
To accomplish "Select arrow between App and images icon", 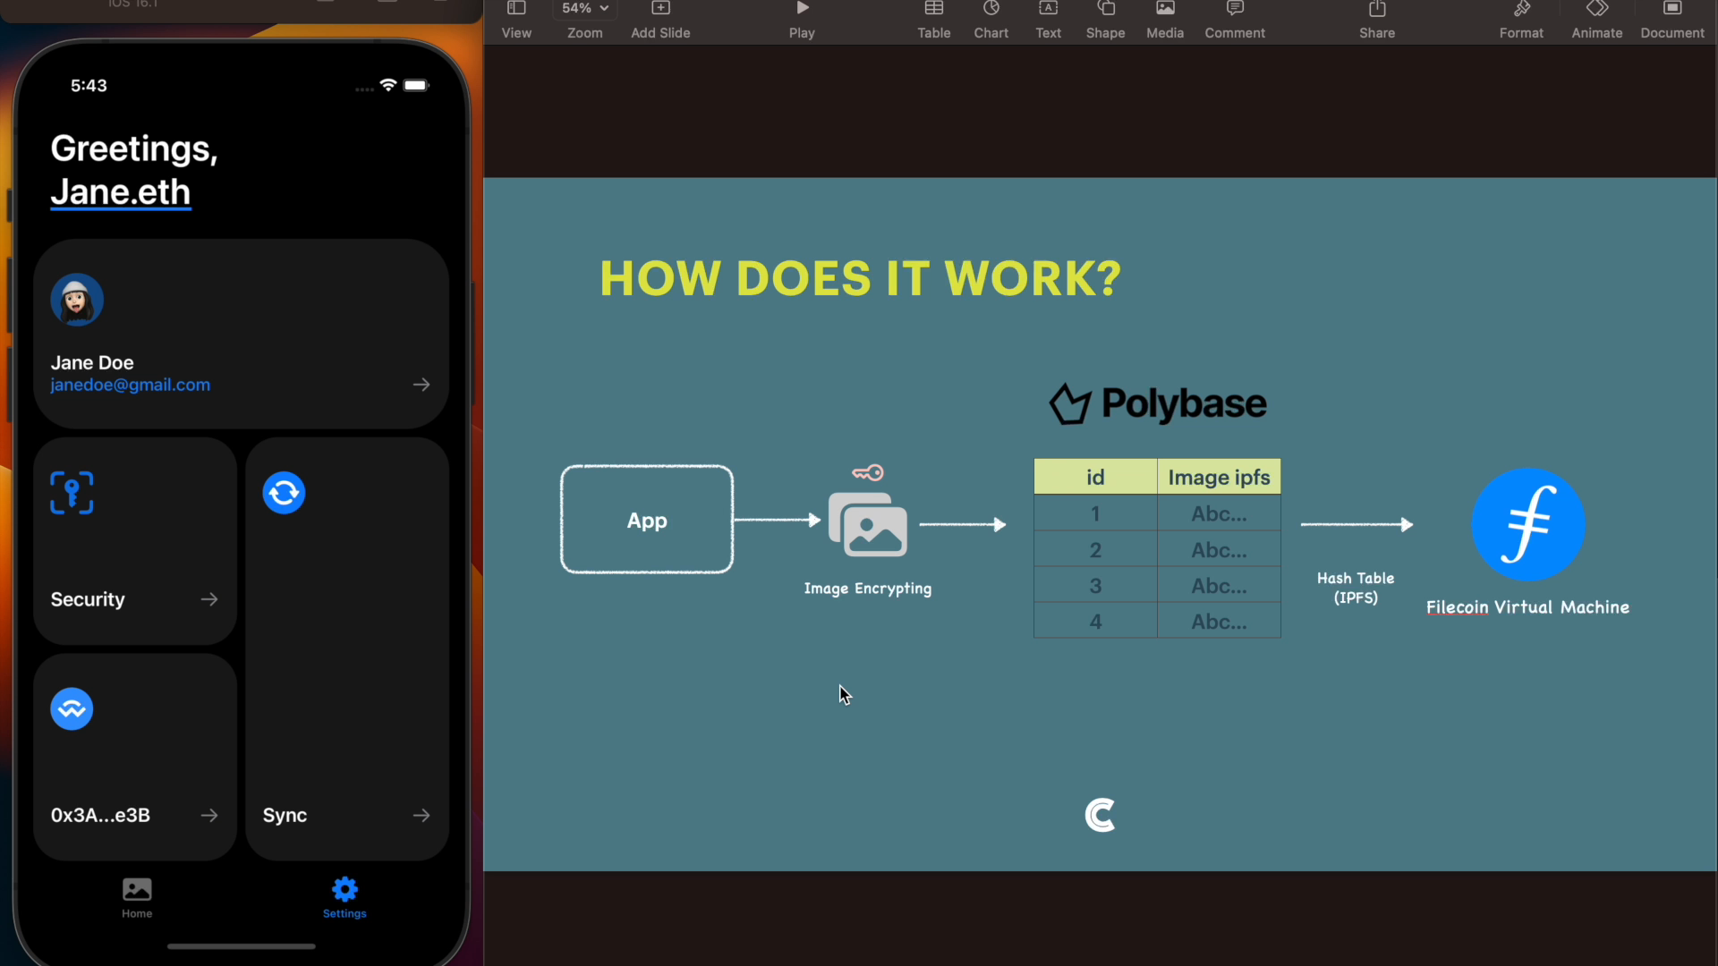I will point(777,520).
